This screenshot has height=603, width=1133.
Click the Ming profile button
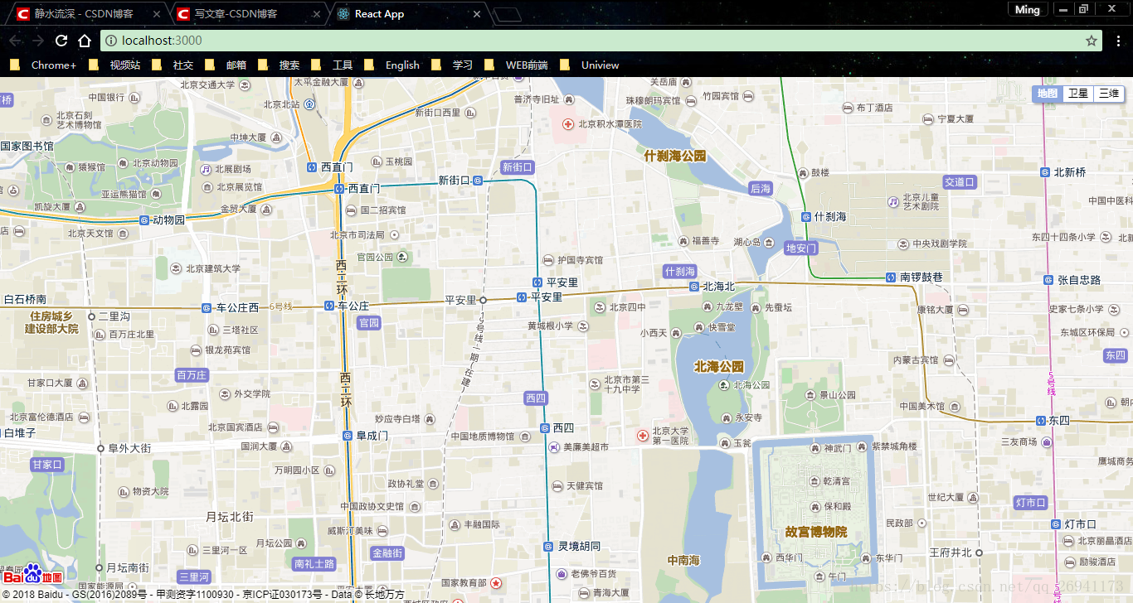(1027, 9)
